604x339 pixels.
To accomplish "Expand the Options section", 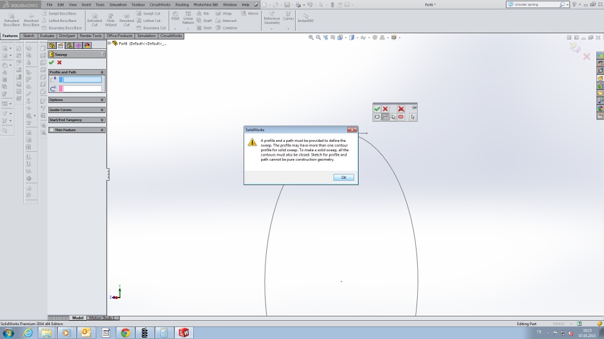I will pyautogui.click(x=102, y=100).
